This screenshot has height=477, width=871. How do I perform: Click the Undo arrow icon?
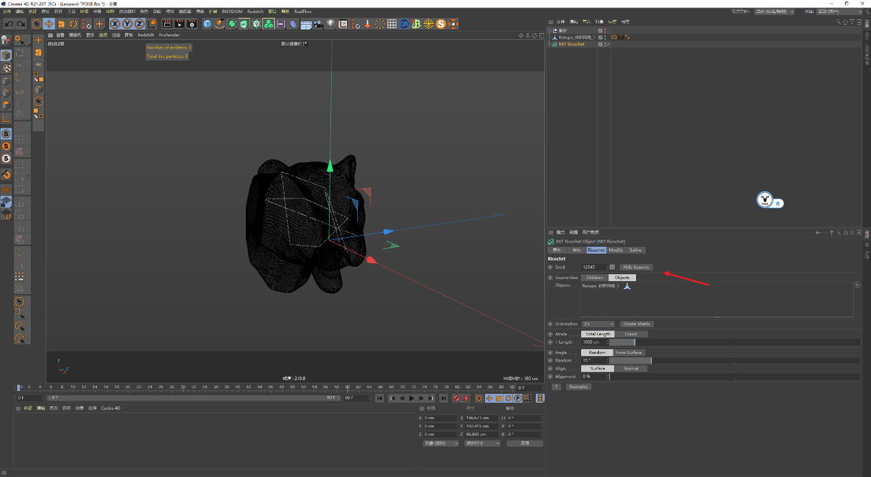[x=8, y=24]
